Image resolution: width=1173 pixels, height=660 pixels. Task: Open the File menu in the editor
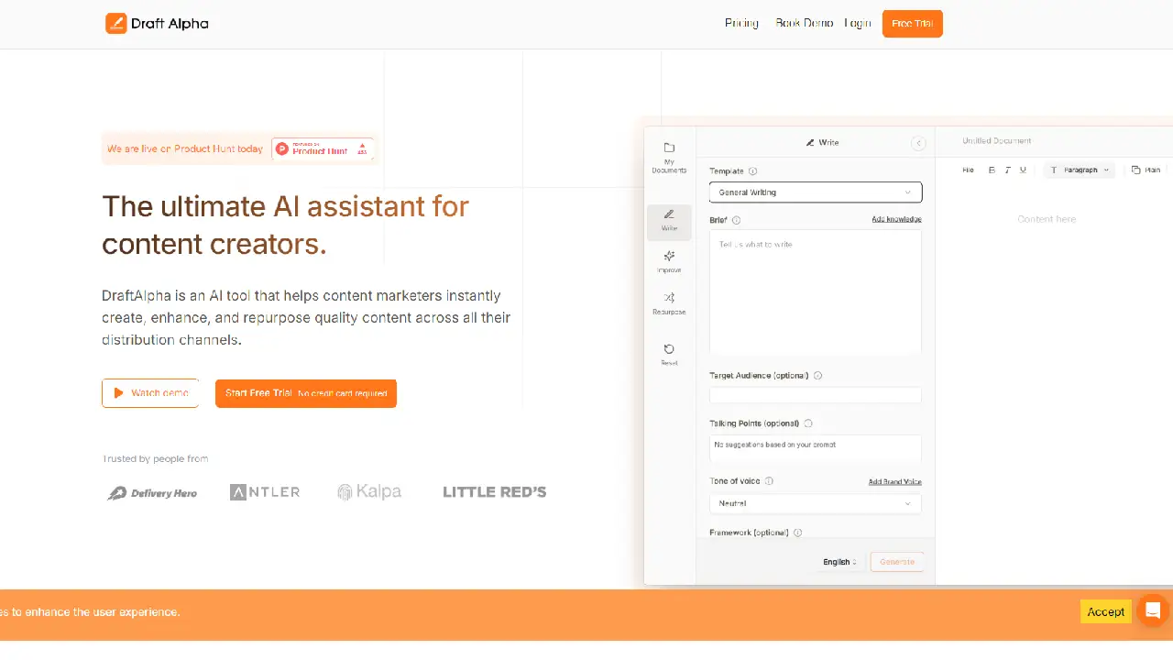pos(968,170)
